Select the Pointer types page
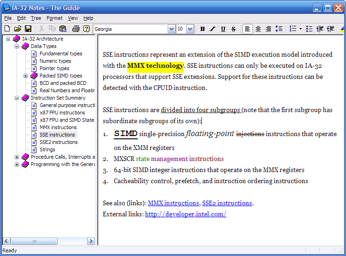This screenshot has width=346, height=256. [54, 68]
